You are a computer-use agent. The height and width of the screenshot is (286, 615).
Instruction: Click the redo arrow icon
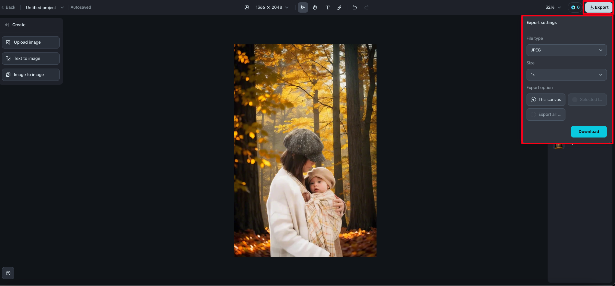pyautogui.click(x=366, y=7)
